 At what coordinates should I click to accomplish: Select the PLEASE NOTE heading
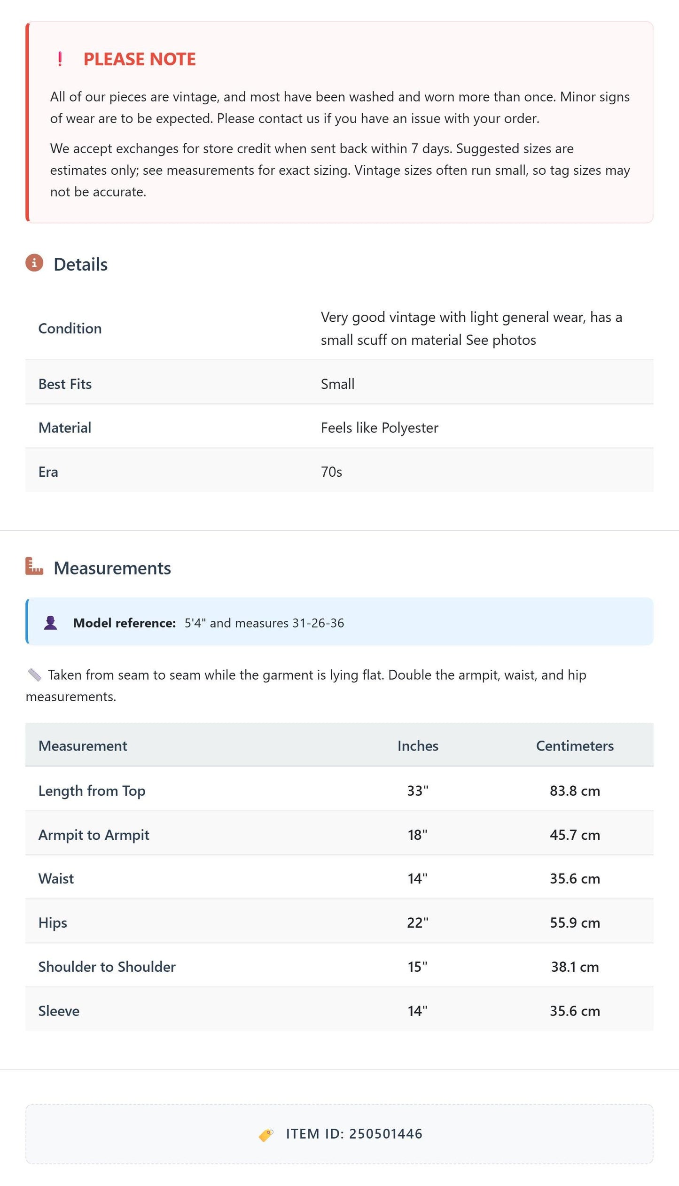point(140,59)
